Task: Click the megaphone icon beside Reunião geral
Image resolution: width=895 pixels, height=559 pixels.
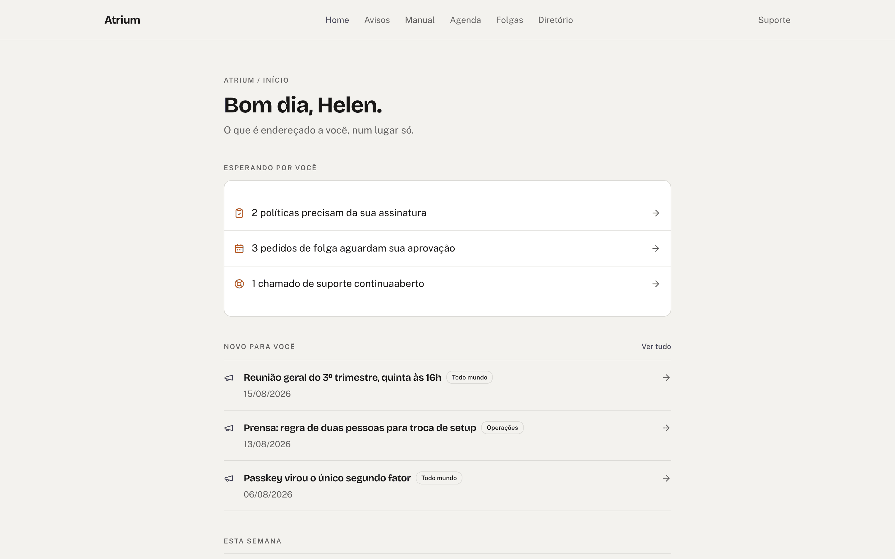Action: pyautogui.click(x=229, y=378)
